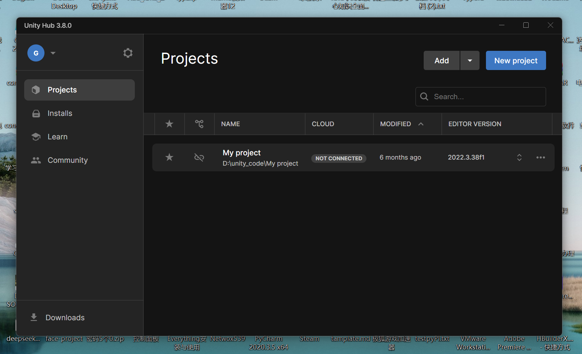582x354 pixels.
Task: Sort projects by MODIFIED column
Action: point(396,124)
